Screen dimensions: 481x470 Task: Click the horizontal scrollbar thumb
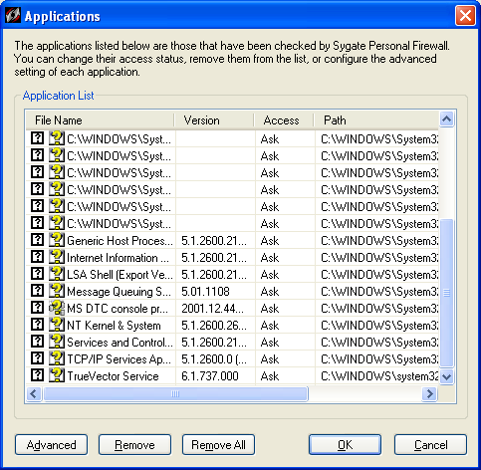click(x=175, y=394)
